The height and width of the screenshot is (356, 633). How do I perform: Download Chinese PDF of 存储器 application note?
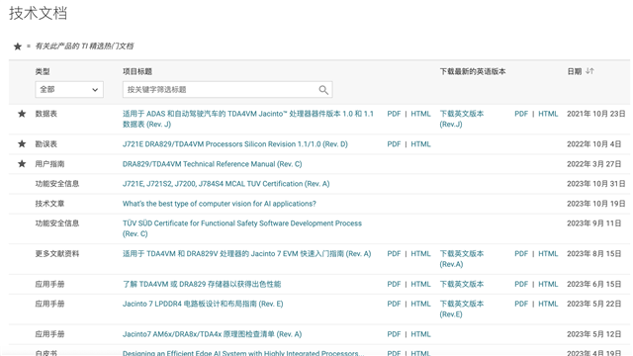(x=394, y=284)
